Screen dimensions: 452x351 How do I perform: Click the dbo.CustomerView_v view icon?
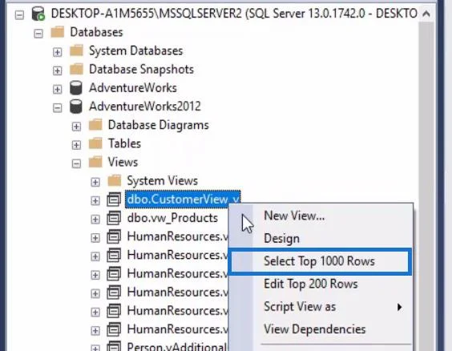114,200
